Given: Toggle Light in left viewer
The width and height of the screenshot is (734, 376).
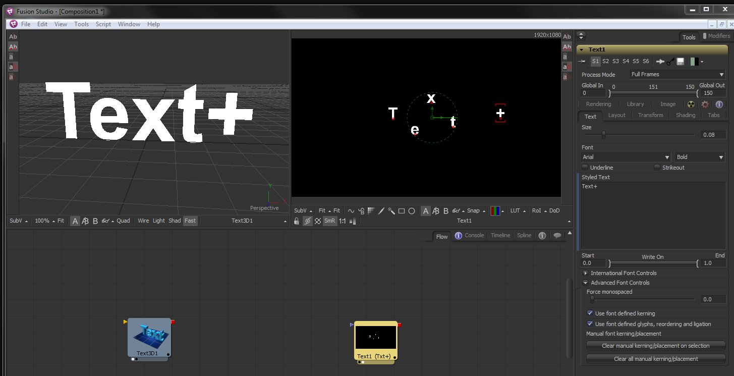Looking at the screenshot, I should (x=159, y=221).
